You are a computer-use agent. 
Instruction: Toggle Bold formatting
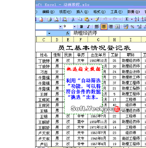pos(81,27)
